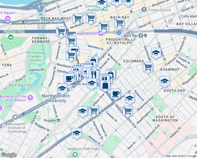The image size is (197, 158).
Task: Click the SHAWMUT neighborhood label
Action: coord(170,70)
